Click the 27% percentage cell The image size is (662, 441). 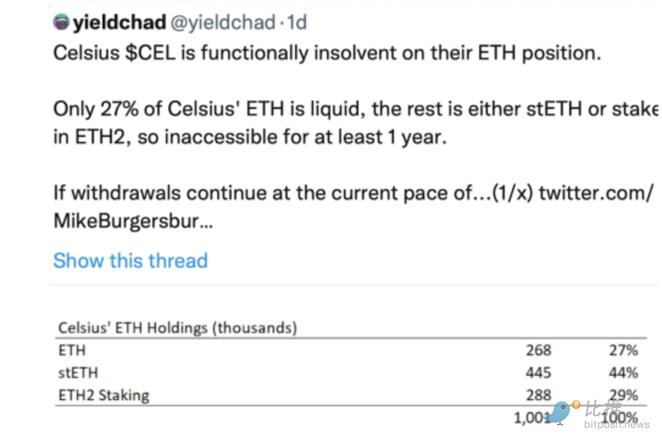pyautogui.click(x=623, y=350)
